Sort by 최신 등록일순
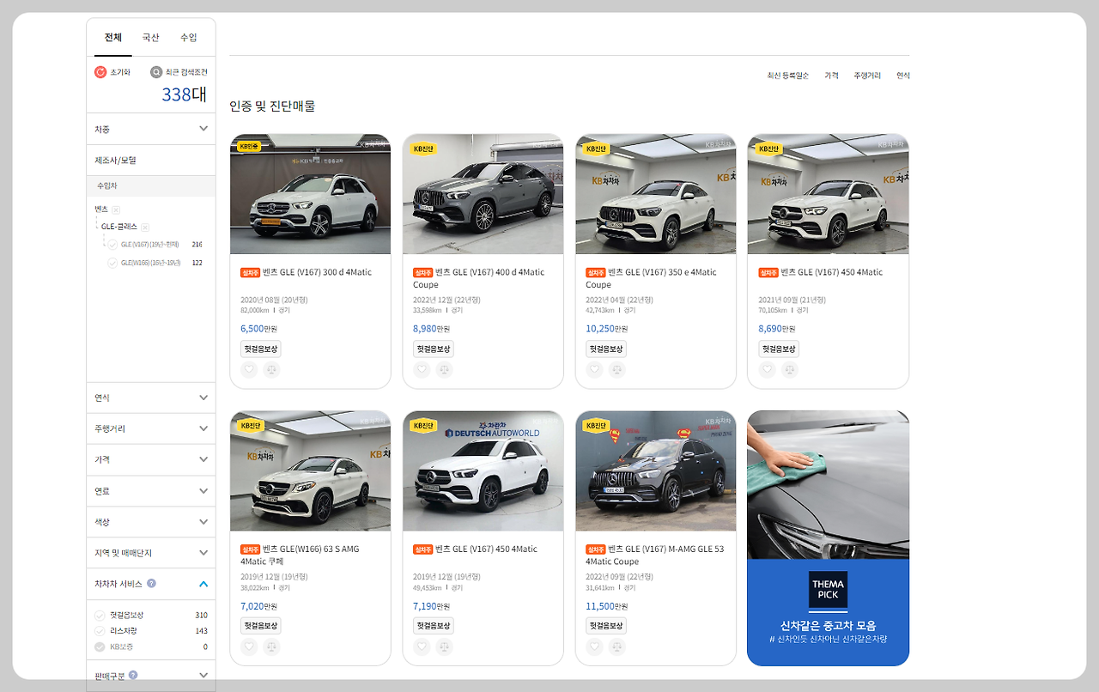This screenshot has height=692, width=1099. tap(788, 76)
